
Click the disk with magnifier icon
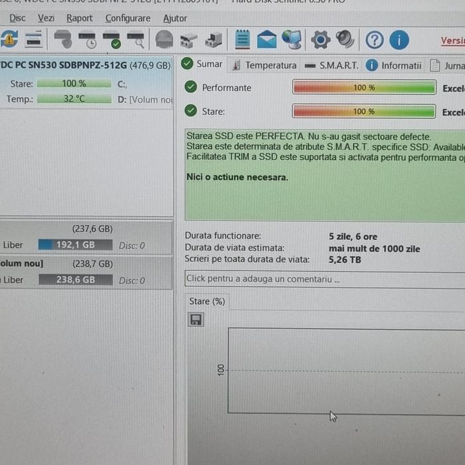(x=136, y=40)
